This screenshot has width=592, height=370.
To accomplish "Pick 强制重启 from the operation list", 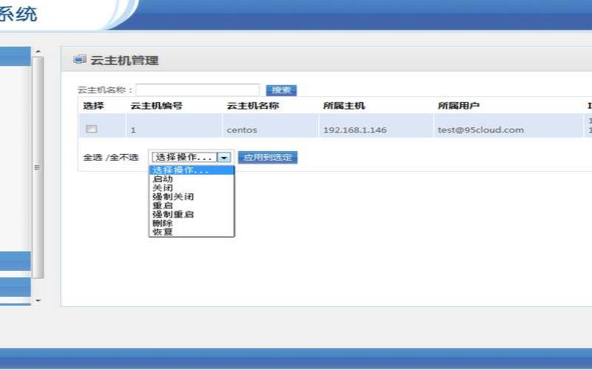I will tap(172, 215).
